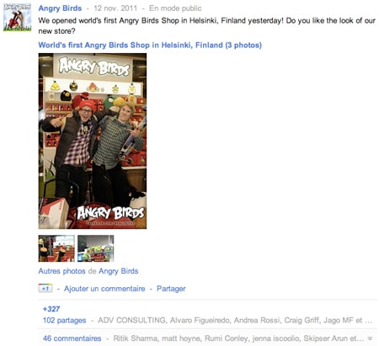
Task: Click 'Autres photos' link
Action: (x=61, y=271)
